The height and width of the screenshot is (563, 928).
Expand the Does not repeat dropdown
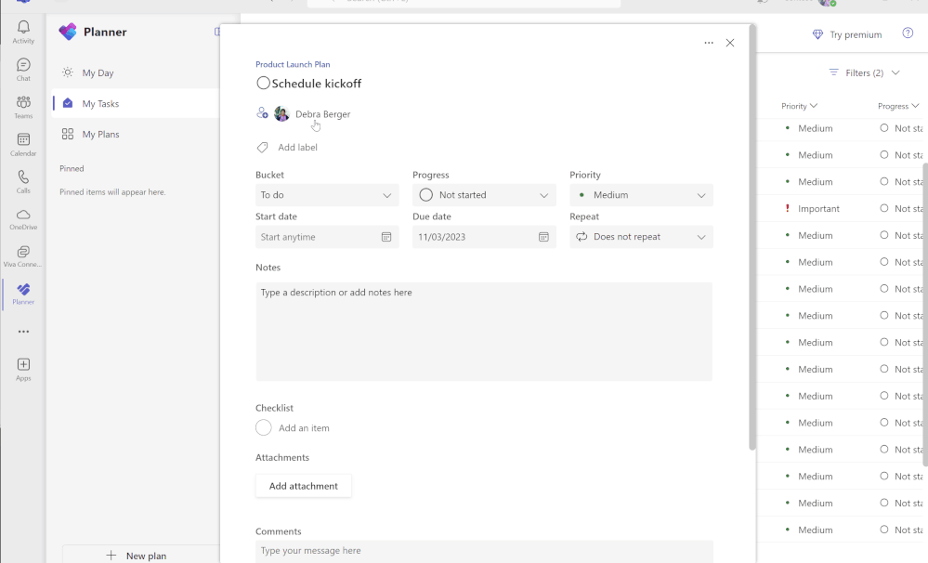tap(640, 237)
